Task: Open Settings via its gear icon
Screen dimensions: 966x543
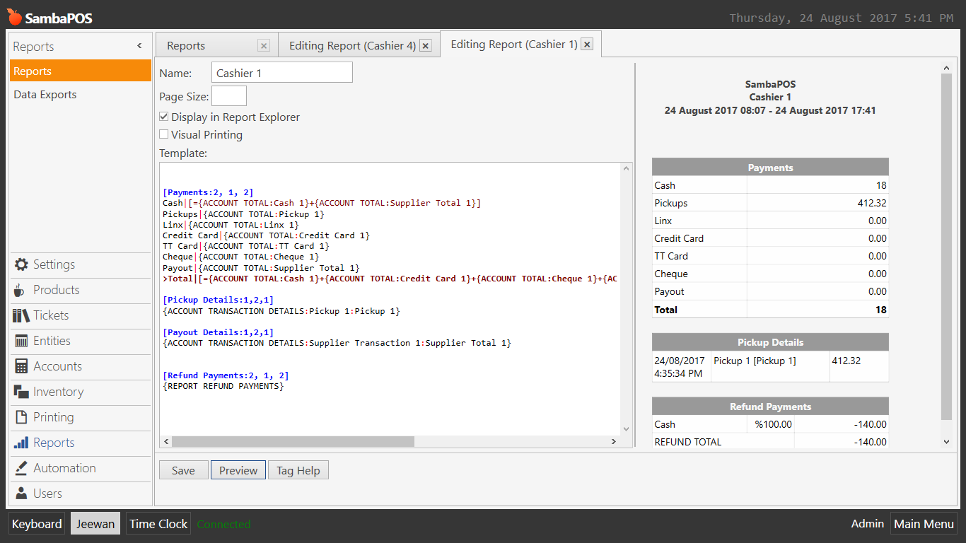Action: pos(21,264)
